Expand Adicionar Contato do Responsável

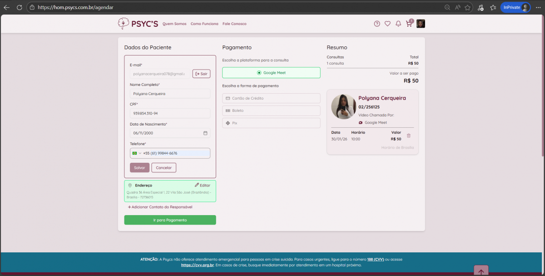coord(160,207)
